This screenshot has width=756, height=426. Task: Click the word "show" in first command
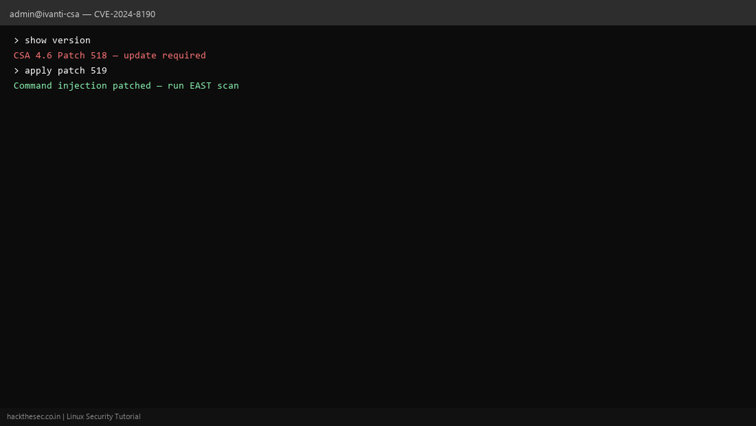tap(36, 41)
